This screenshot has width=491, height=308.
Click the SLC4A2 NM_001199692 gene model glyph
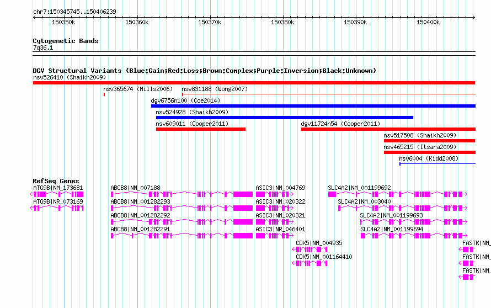(x=398, y=194)
